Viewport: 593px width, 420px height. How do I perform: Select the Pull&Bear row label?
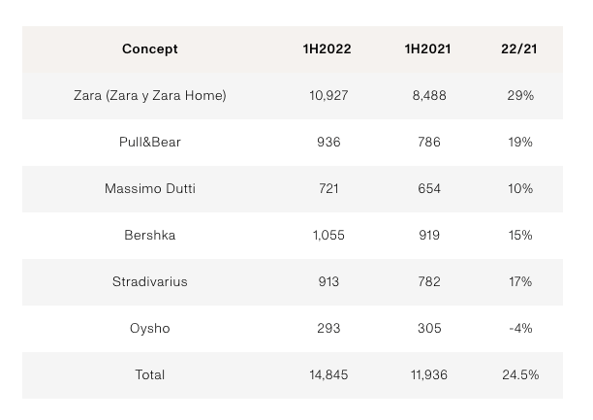150,143
